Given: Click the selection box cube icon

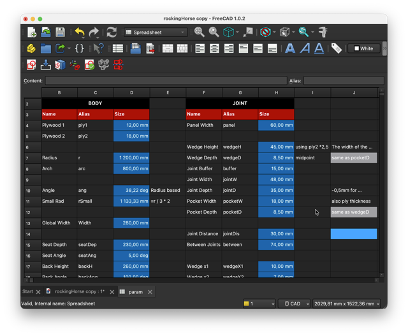Looking at the screenshot, I should coord(284,32).
